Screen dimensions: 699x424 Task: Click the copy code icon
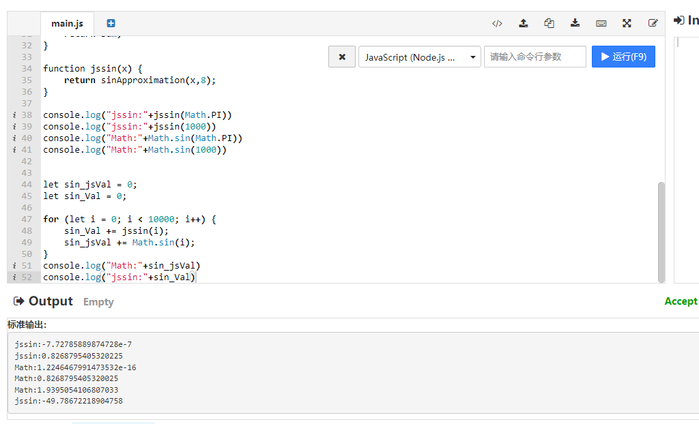[x=549, y=23]
